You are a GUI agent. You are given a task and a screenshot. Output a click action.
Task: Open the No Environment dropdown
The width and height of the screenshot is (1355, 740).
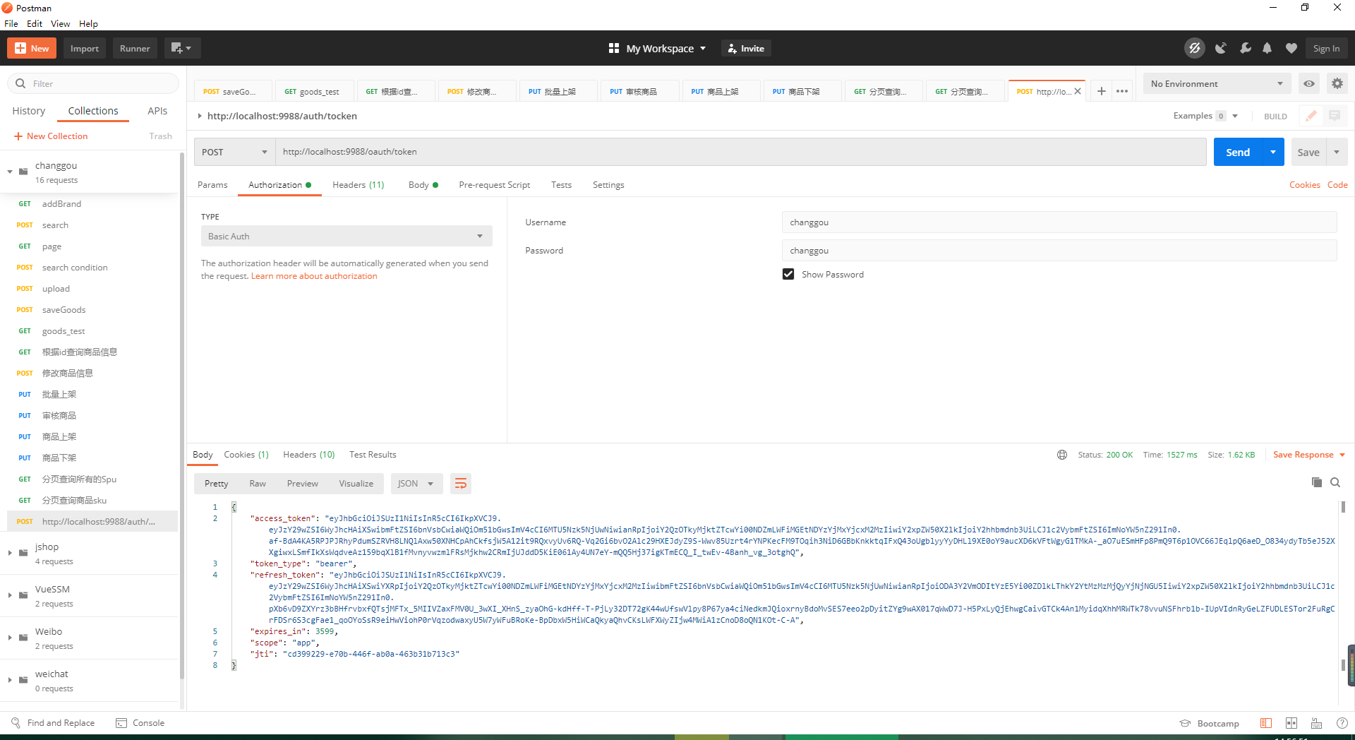[x=1217, y=83]
